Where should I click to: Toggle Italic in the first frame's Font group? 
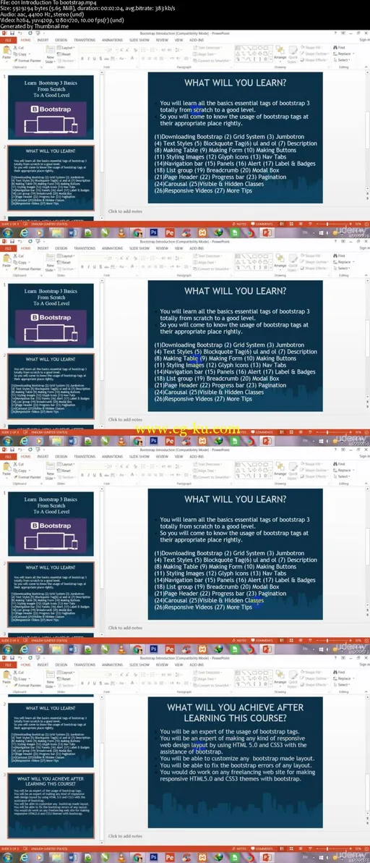click(x=87, y=59)
